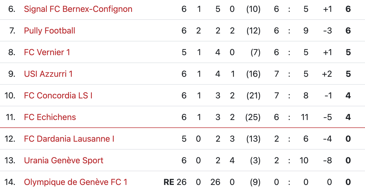Click the +2 goal difference for USI Azzurri
The height and width of the screenshot is (191, 365).
(327, 74)
